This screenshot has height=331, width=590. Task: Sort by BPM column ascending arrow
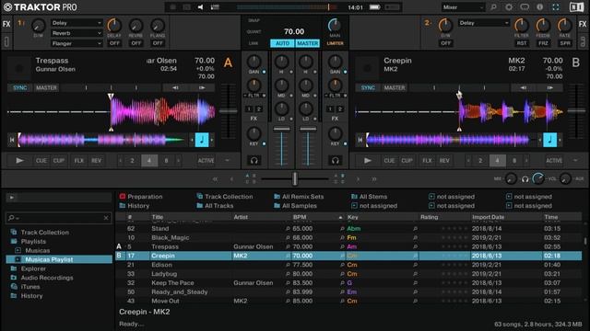340,217
